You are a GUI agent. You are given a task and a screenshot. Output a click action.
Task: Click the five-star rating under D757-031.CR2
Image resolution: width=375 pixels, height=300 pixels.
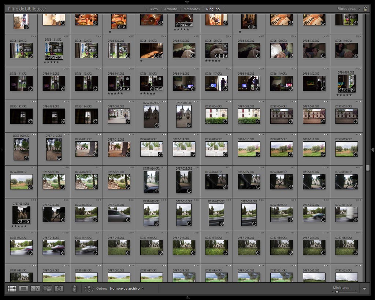pos(19,226)
